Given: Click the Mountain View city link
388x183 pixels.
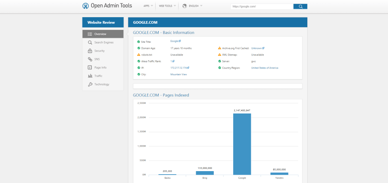Looking at the screenshot, I should (x=179, y=74).
